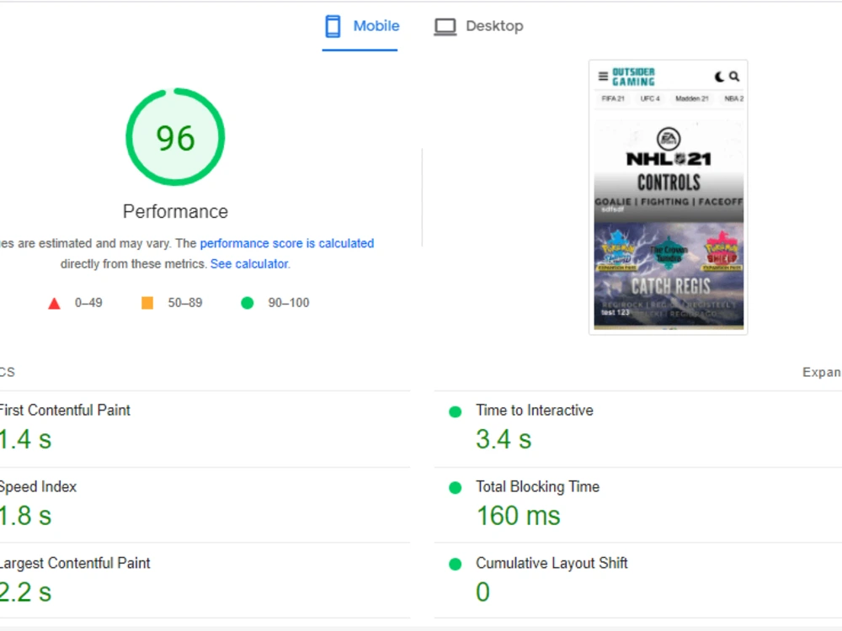Select 'UFC 4' in preview nav
The image size is (842, 631).
[650, 98]
